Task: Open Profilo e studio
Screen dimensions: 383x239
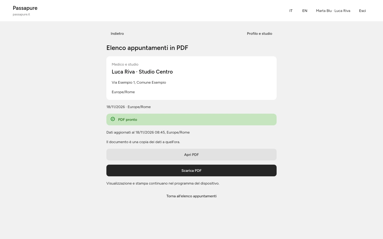Action: (260, 33)
